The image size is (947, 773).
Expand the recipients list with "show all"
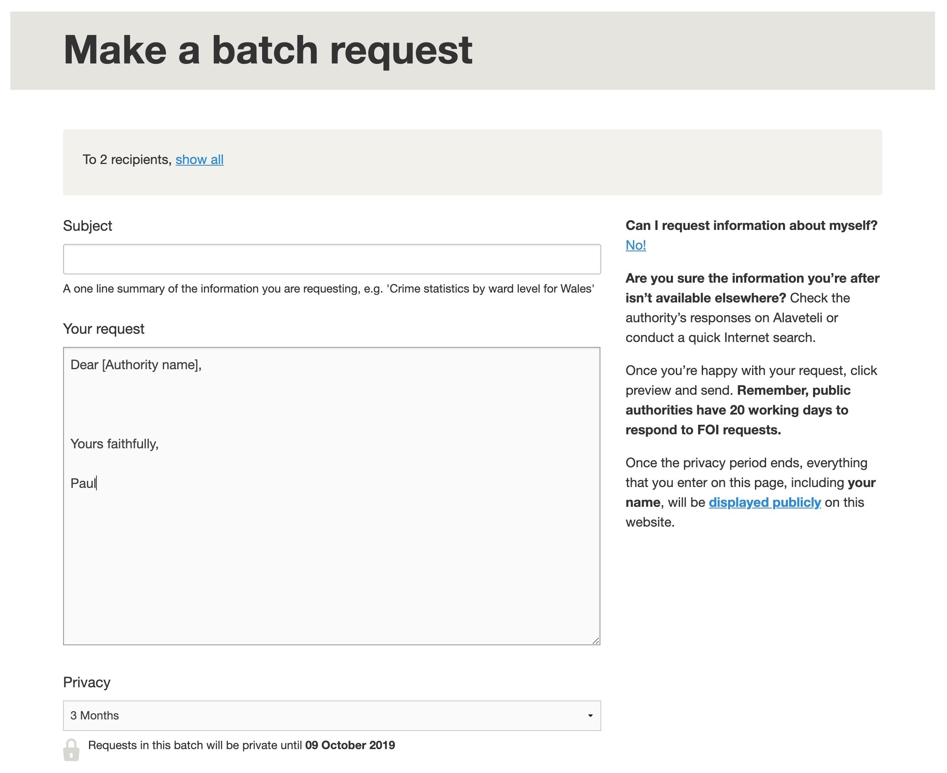(x=200, y=159)
